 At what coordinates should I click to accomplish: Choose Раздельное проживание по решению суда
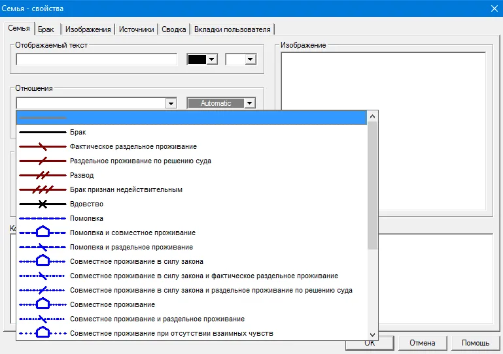[x=140, y=161]
